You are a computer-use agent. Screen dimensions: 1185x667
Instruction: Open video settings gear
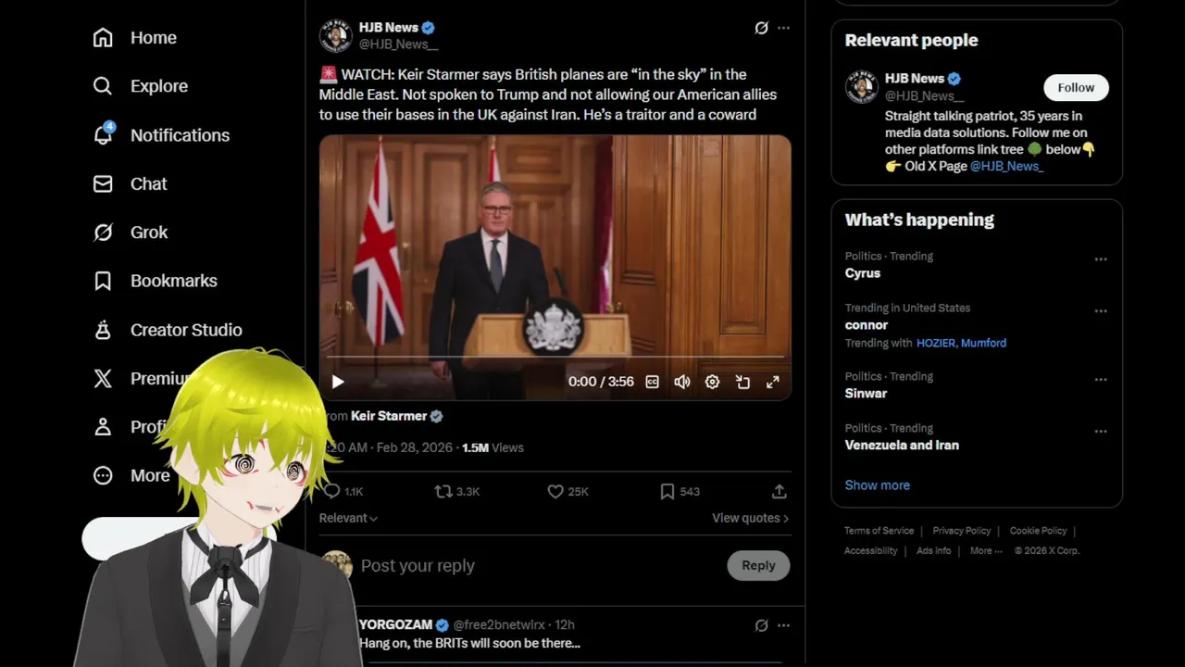(x=712, y=382)
